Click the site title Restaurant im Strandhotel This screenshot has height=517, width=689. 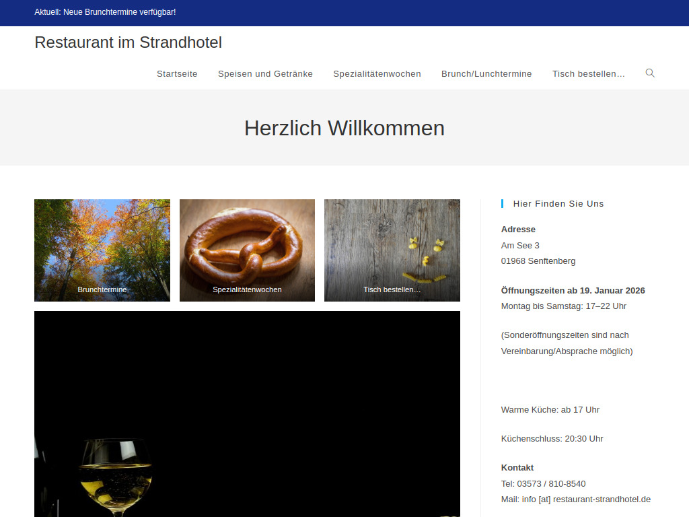point(128,42)
